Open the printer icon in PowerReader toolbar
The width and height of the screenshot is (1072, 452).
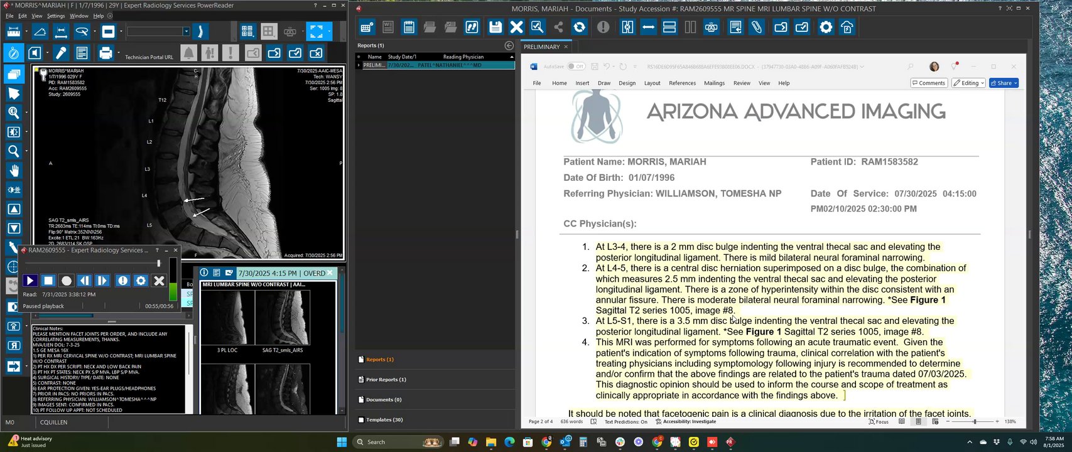(106, 53)
